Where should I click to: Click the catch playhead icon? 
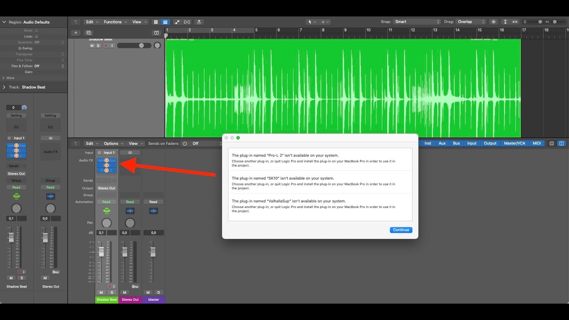pos(199,22)
